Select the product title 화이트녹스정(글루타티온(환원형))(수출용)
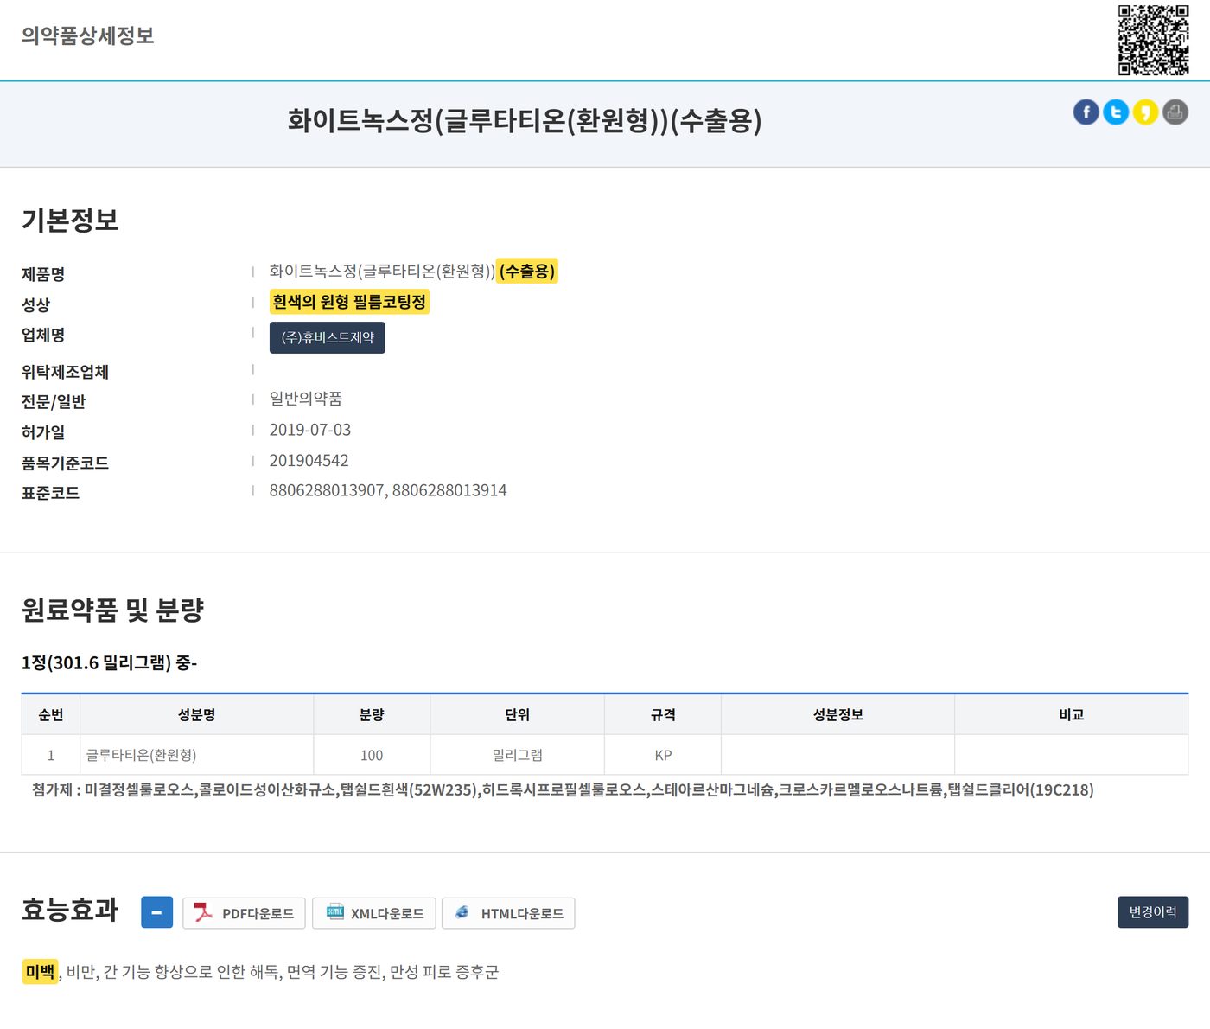Viewport: 1210px width, 1029px height. 525,120
